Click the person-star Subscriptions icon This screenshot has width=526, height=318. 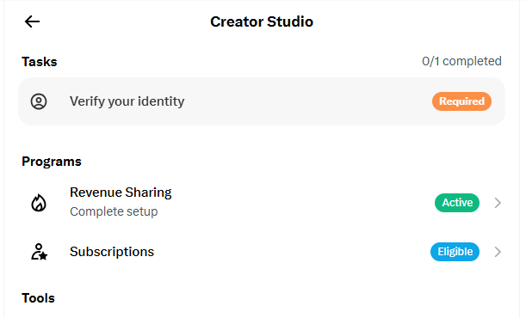(x=40, y=252)
